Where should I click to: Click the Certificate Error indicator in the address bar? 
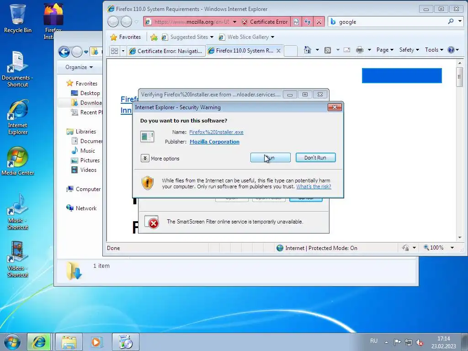[265, 22]
